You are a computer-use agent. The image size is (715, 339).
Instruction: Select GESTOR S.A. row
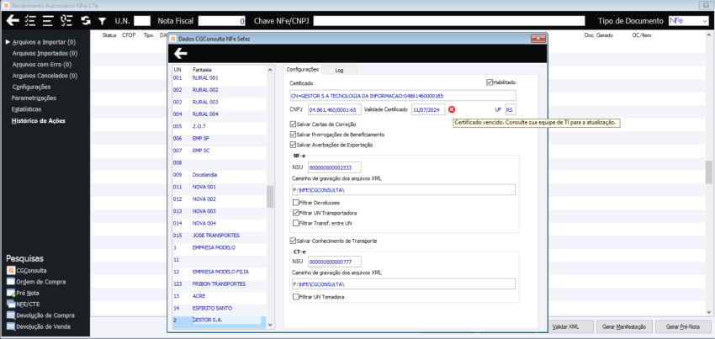tap(219, 320)
